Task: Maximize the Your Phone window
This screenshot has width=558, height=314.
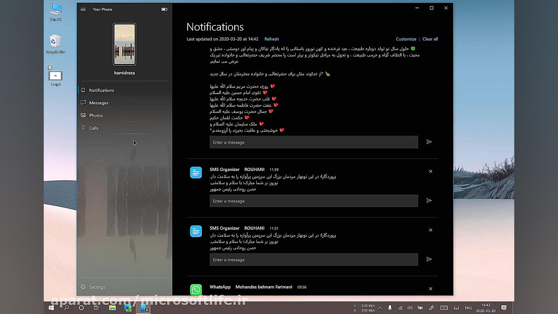Action: 432,8
